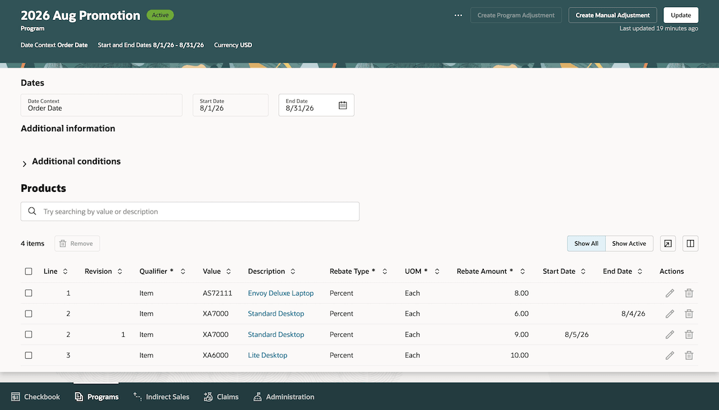Click the value XA6000
This screenshot has width=719, height=410.
216,355
